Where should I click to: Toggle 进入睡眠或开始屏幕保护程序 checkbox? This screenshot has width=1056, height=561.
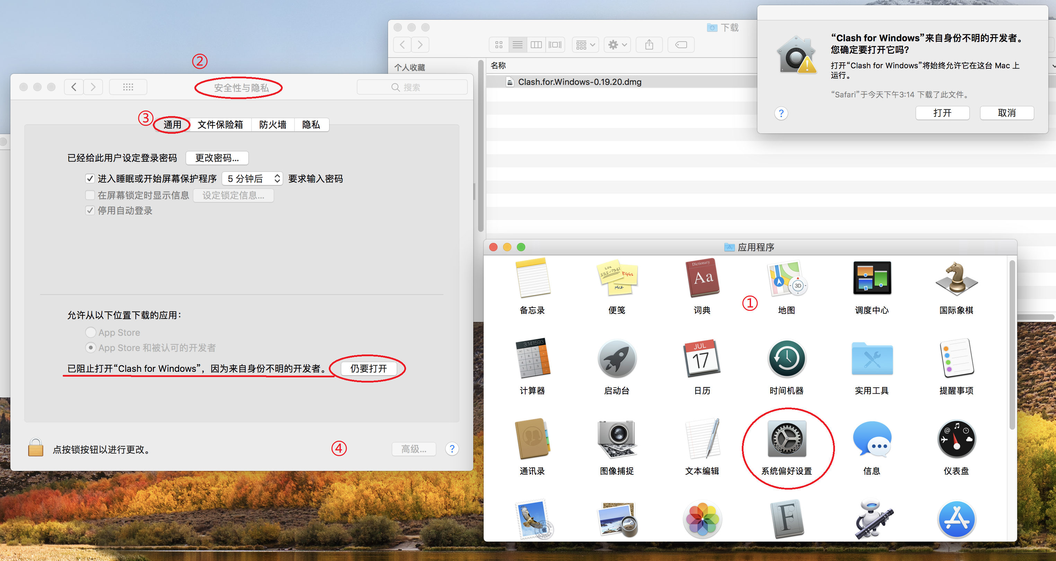(90, 178)
